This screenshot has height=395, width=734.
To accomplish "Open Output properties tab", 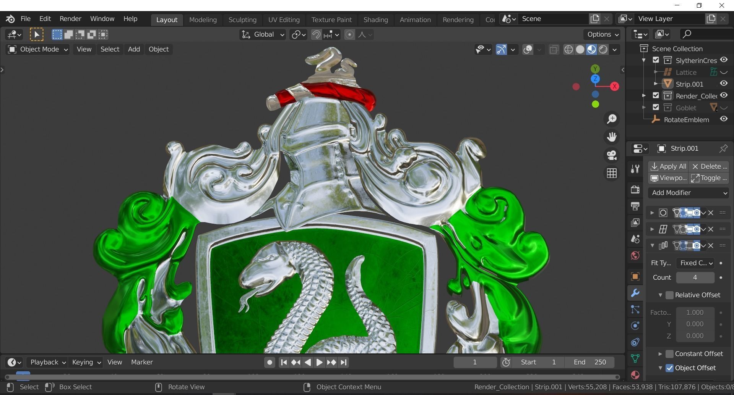I will coord(635,206).
